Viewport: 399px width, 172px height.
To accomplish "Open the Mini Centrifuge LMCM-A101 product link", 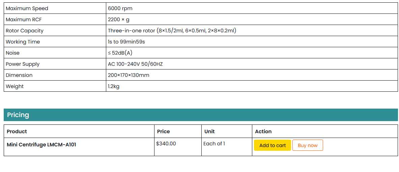I will pos(41,145).
